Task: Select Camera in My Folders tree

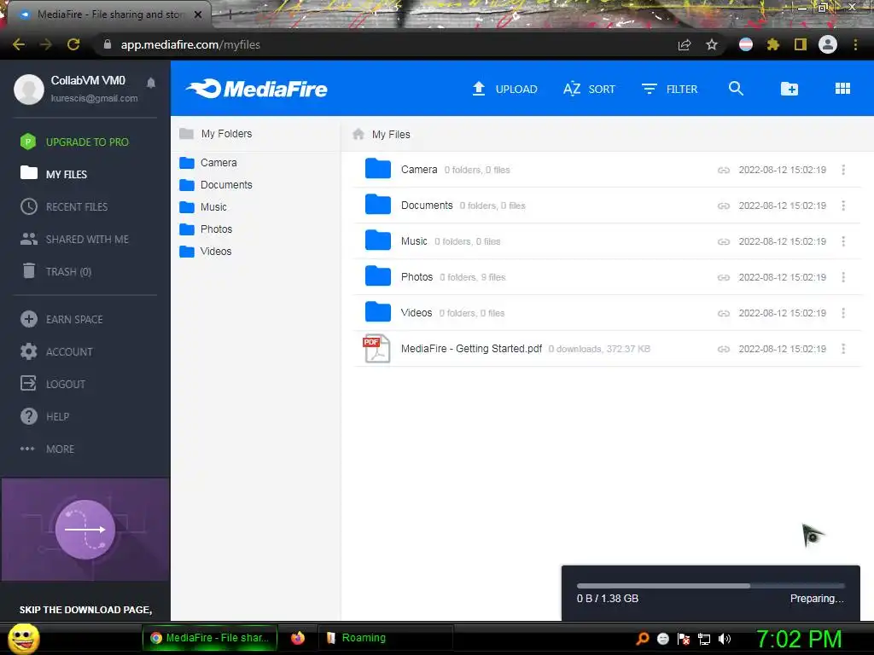Action: coord(208,163)
